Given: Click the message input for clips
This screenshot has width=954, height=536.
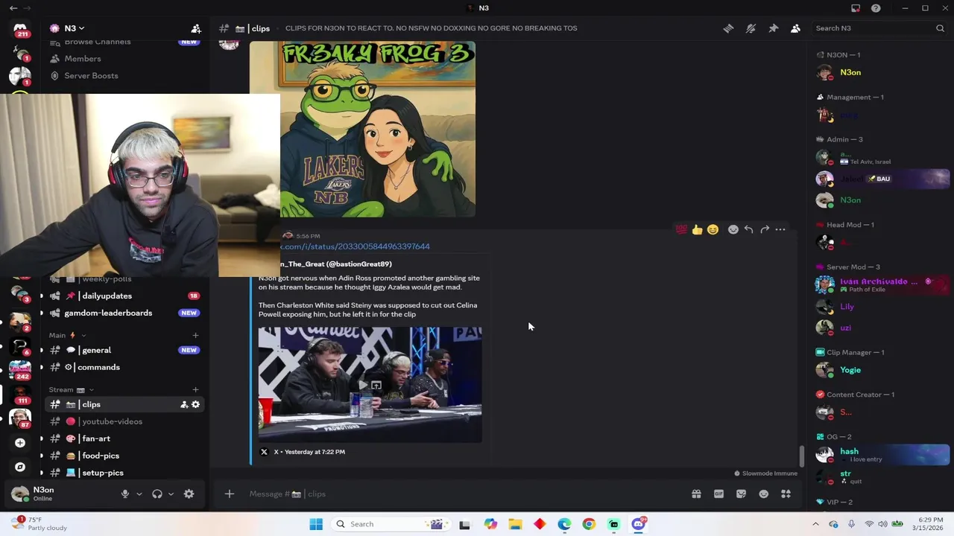Looking at the screenshot, I should pyautogui.click(x=462, y=494).
